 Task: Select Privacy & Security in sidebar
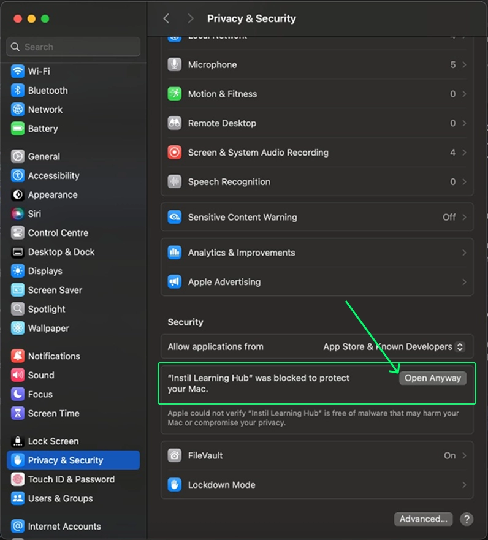coord(74,460)
